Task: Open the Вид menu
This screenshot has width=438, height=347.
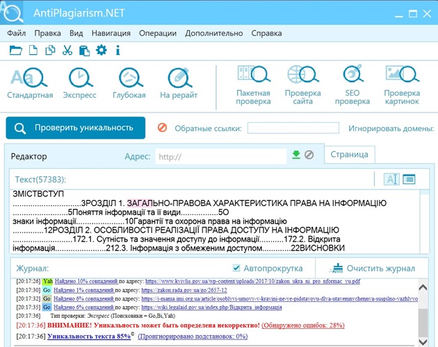Action: click(x=76, y=33)
